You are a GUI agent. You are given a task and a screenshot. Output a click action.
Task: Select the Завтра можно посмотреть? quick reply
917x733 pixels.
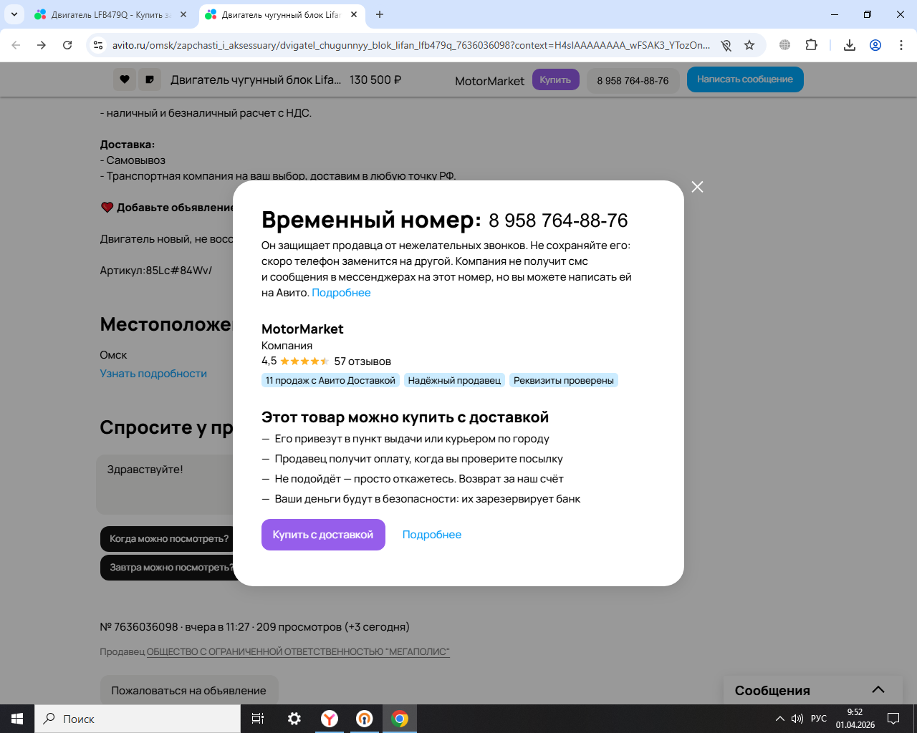coord(168,568)
